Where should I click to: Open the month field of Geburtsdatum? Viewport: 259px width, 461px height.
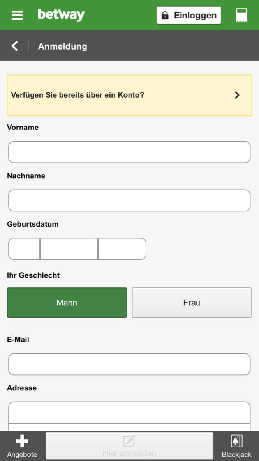[x=68, y=248]
